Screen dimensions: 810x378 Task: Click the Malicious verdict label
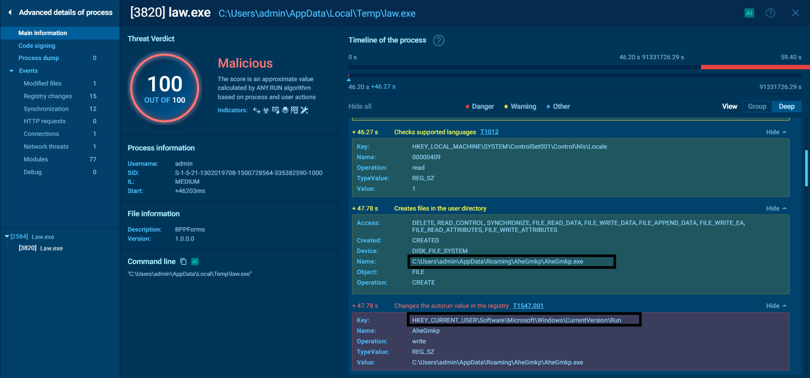click(x=245, y=63)
